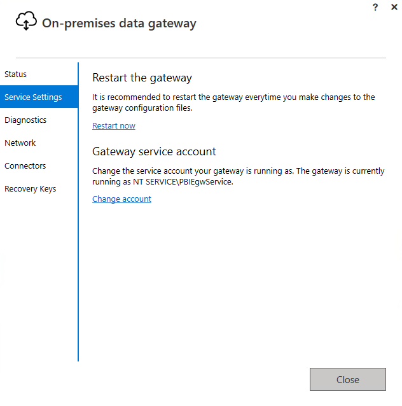402x406 pixels.
Task: Click the On-premises data gateway title
Action: (119, 24)
